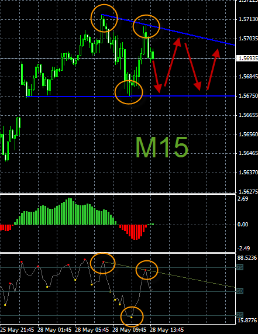Click the 1.57035 price axis label
Screen dimensions: 258x334
click(x=248, y=39)
